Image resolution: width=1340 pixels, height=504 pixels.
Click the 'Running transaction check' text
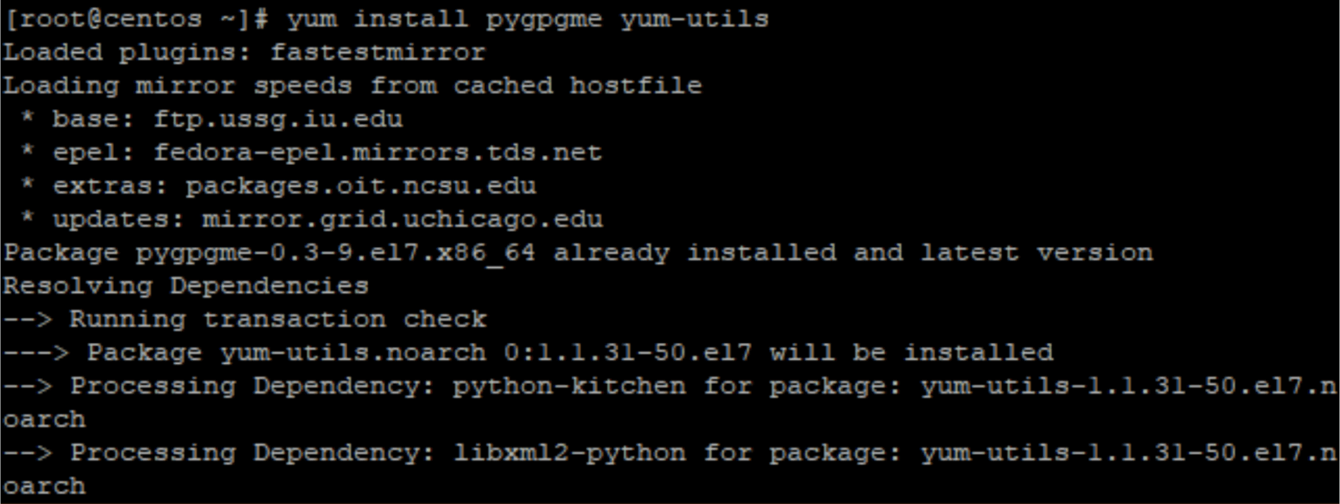278,320
